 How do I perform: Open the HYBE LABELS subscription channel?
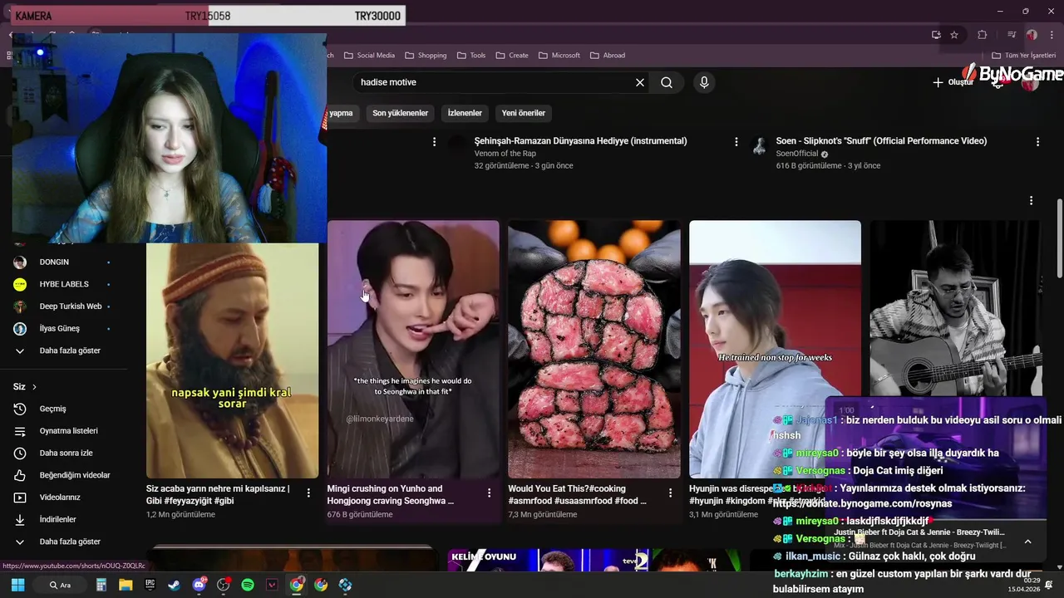(63, 284)
